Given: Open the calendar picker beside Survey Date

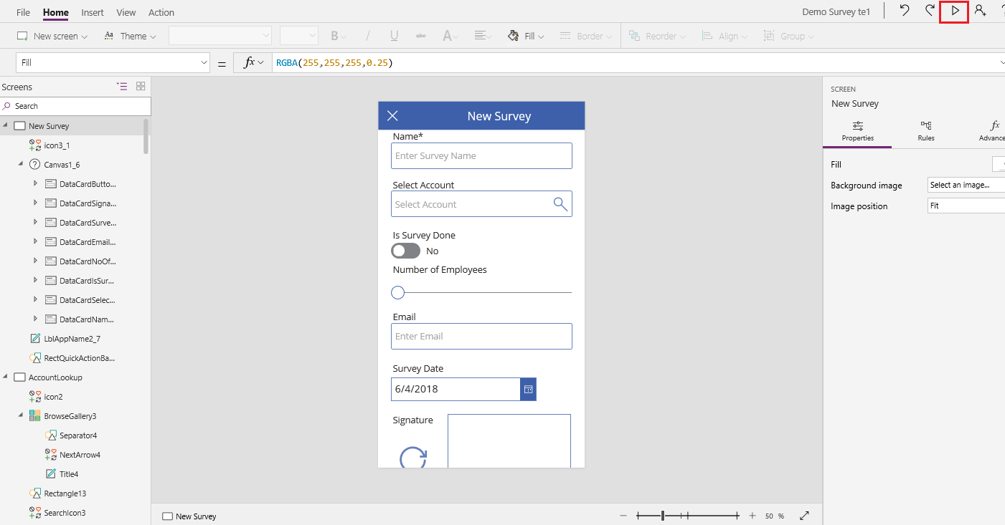Looking at the screenshot, I should coord(528,390).
